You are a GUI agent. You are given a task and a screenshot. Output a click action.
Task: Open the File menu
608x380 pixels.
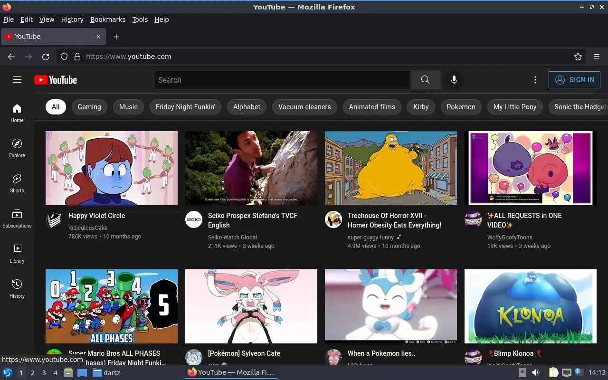[9, 19]
